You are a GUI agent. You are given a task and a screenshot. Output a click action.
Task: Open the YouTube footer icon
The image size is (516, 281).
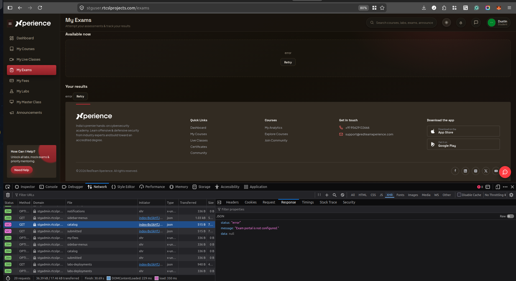pos(496,171)
